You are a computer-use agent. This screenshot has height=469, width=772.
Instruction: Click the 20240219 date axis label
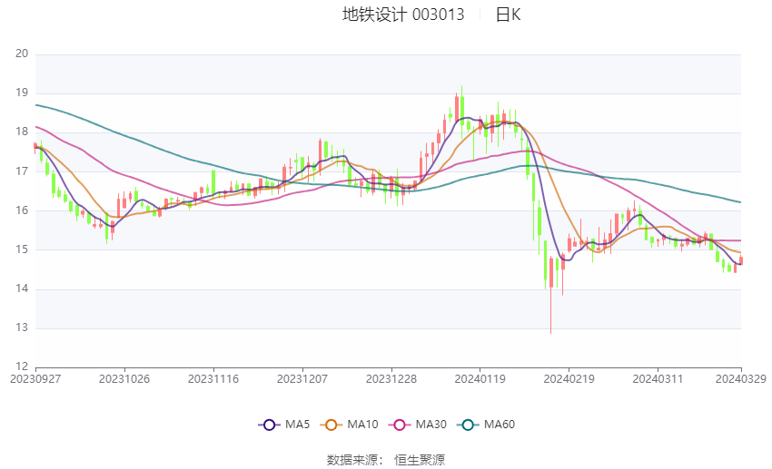tap(569, 379)
